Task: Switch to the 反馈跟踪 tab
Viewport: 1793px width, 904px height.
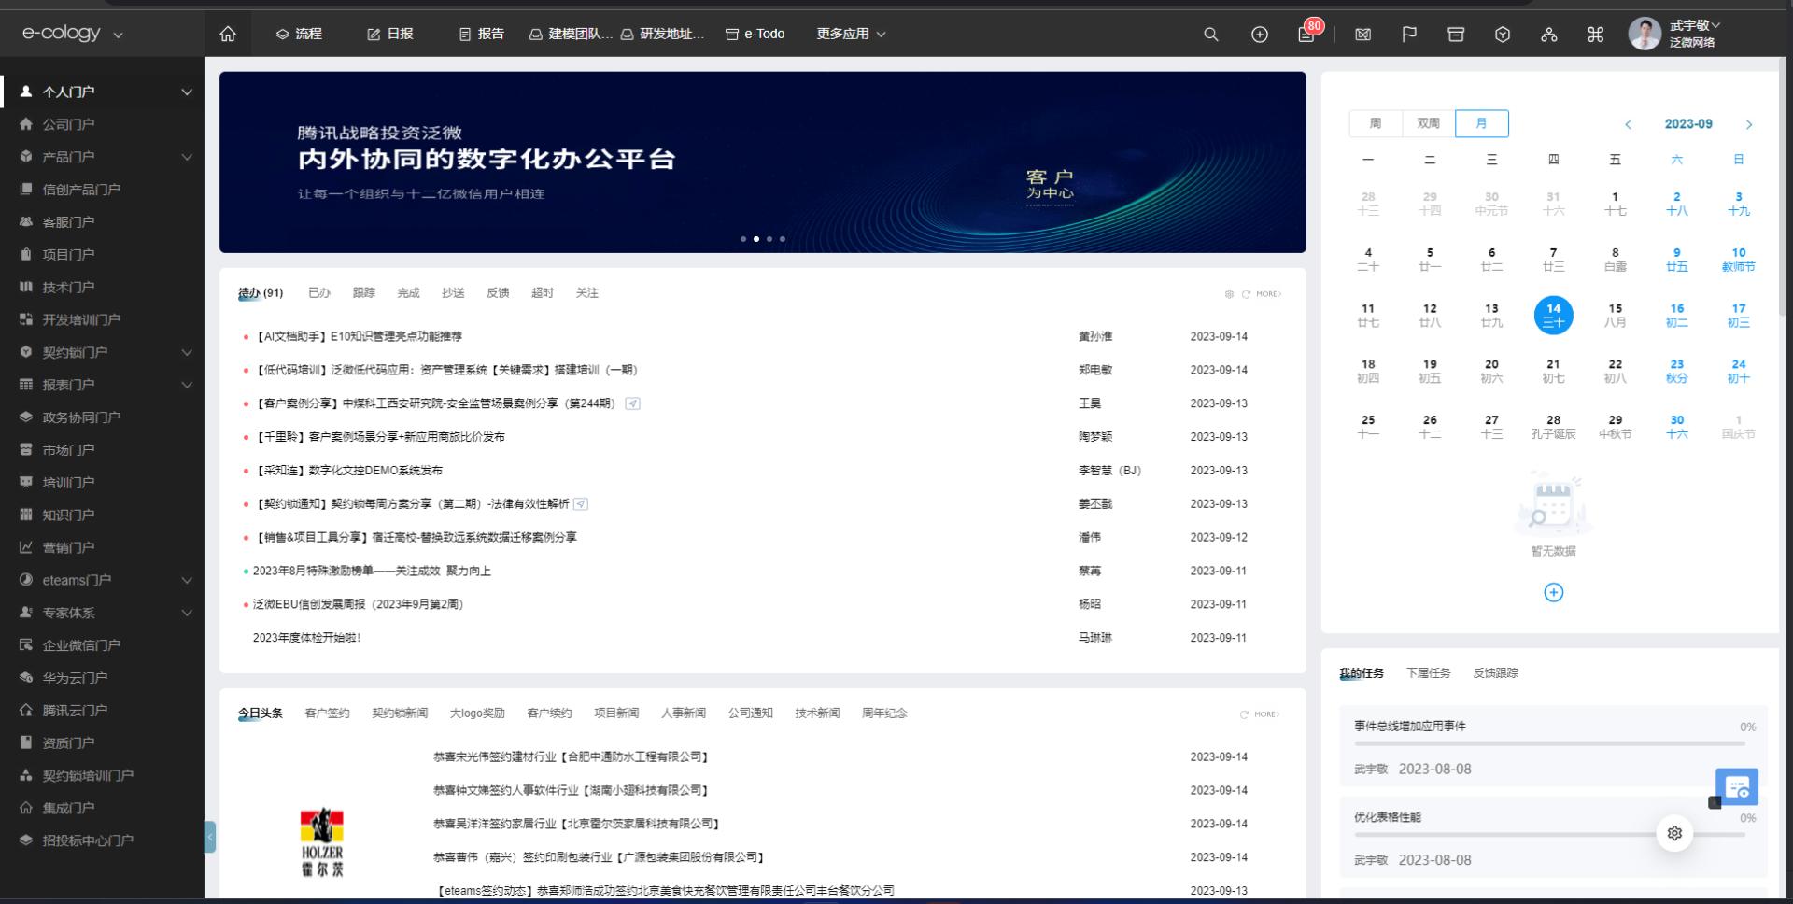Action: tap(1496, 673)
